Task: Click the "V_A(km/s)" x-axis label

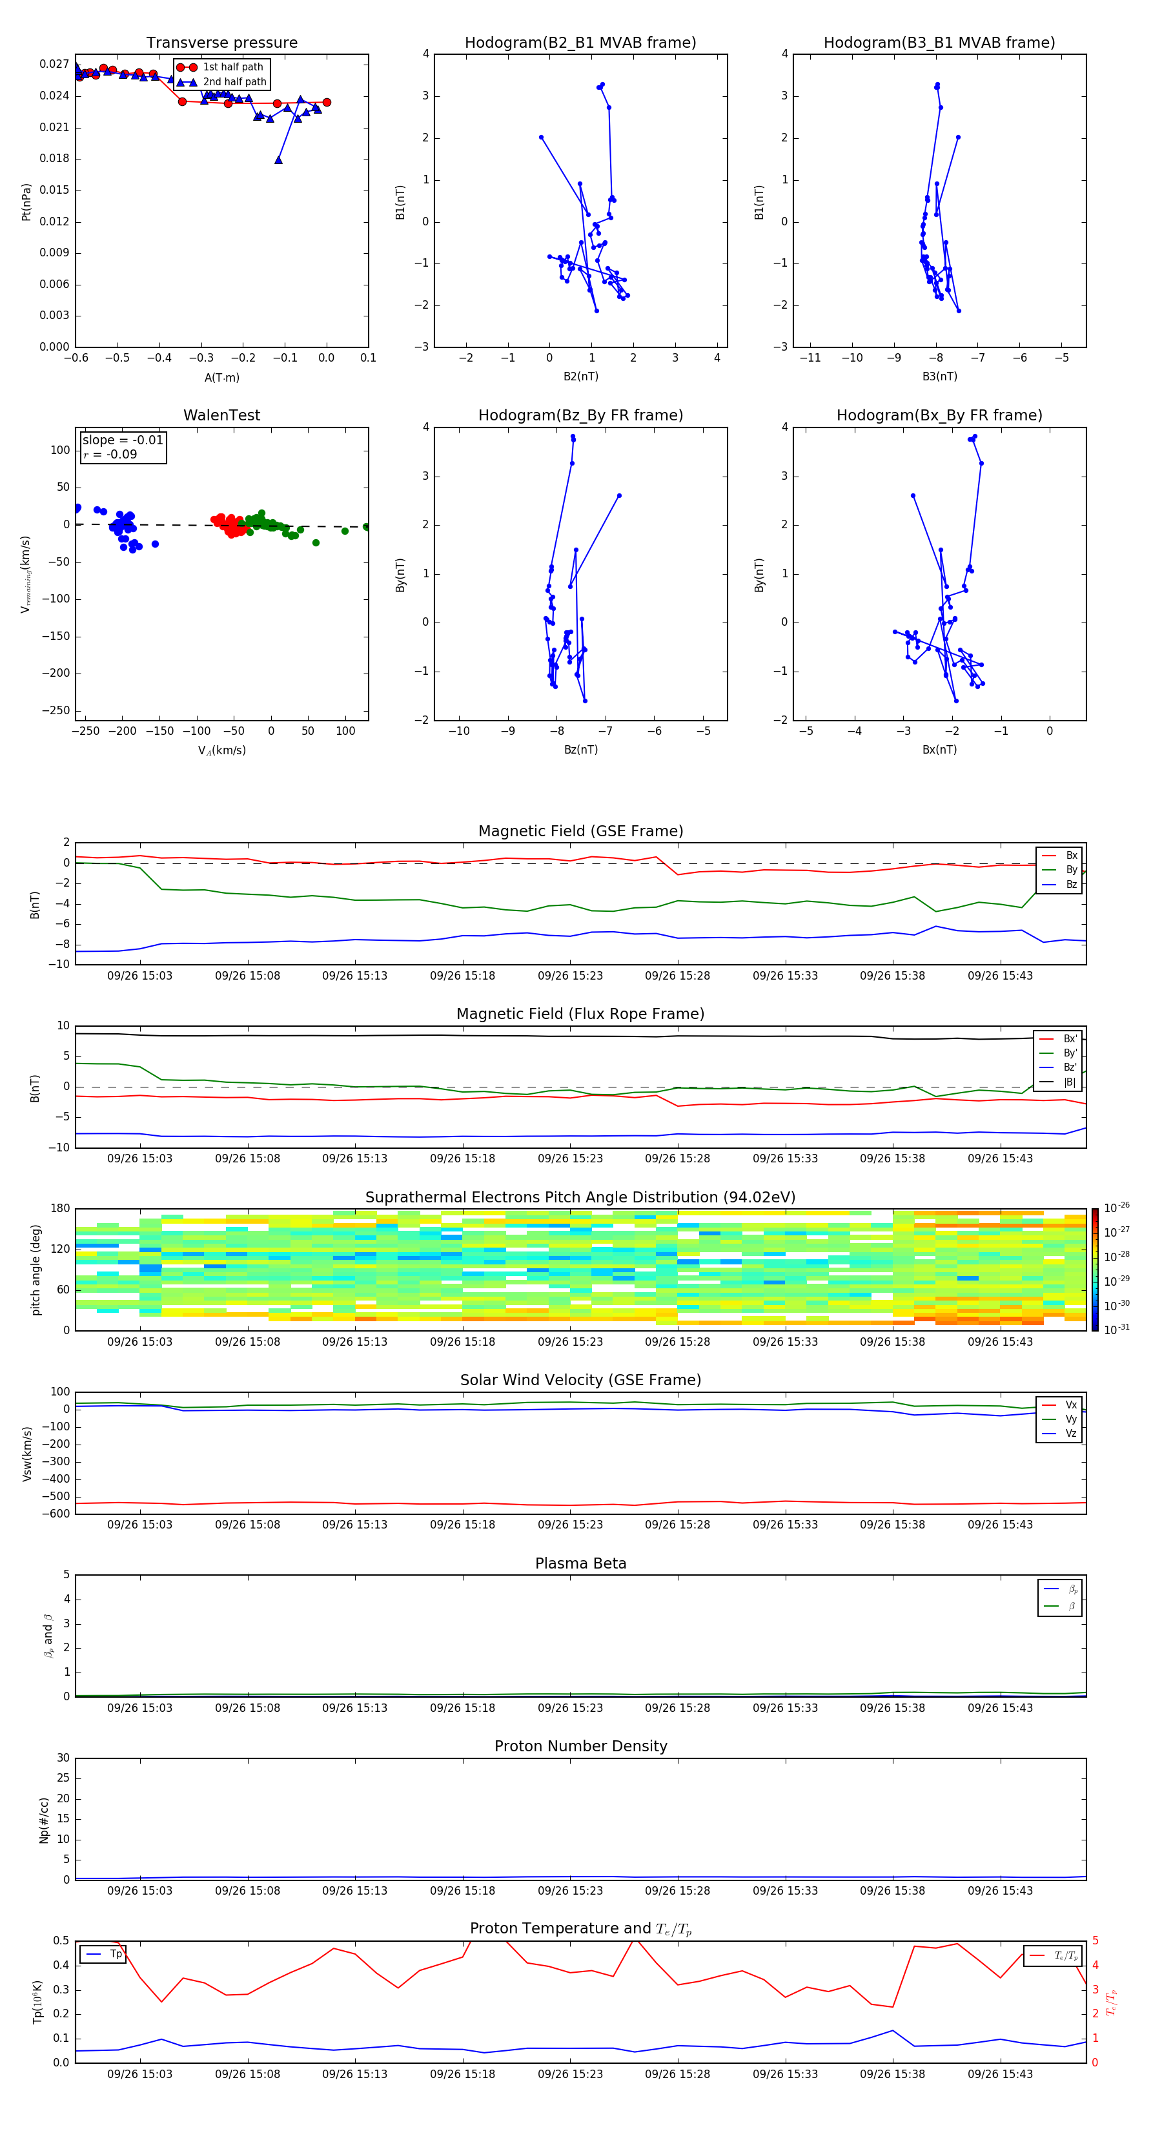Action: 221,750
